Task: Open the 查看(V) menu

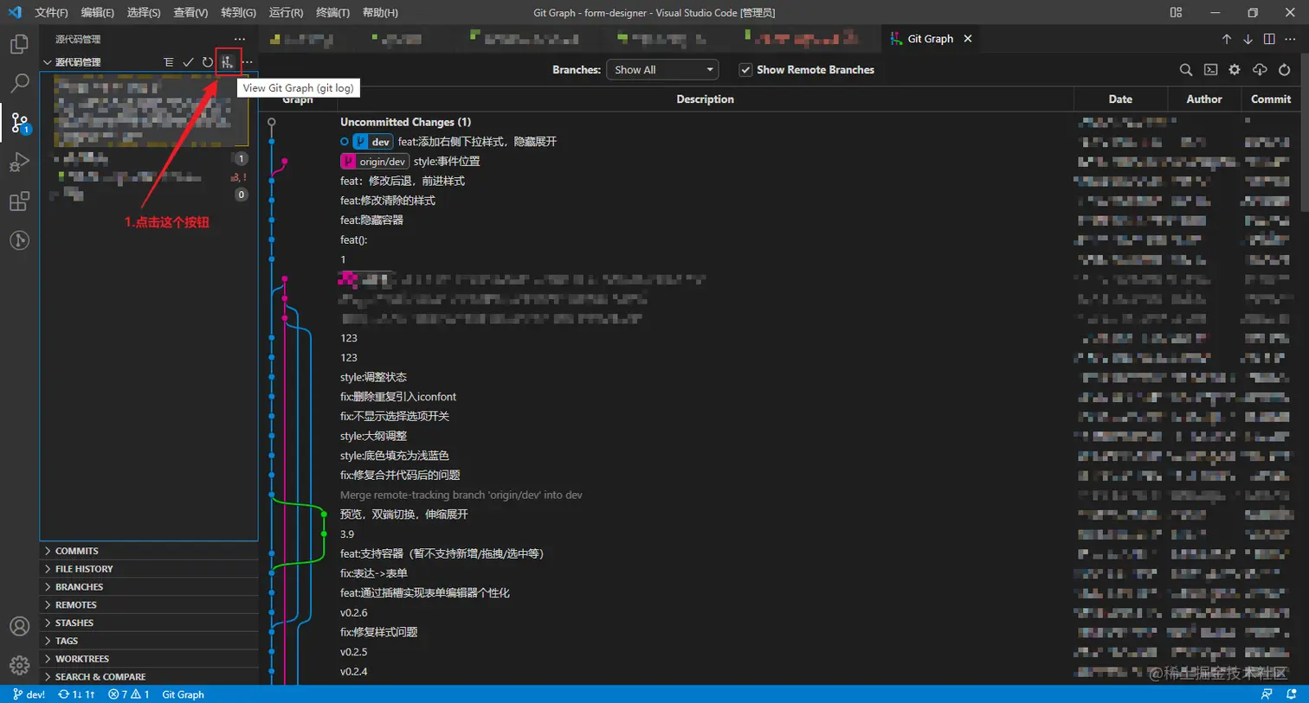Action: [x=190, y=13]
